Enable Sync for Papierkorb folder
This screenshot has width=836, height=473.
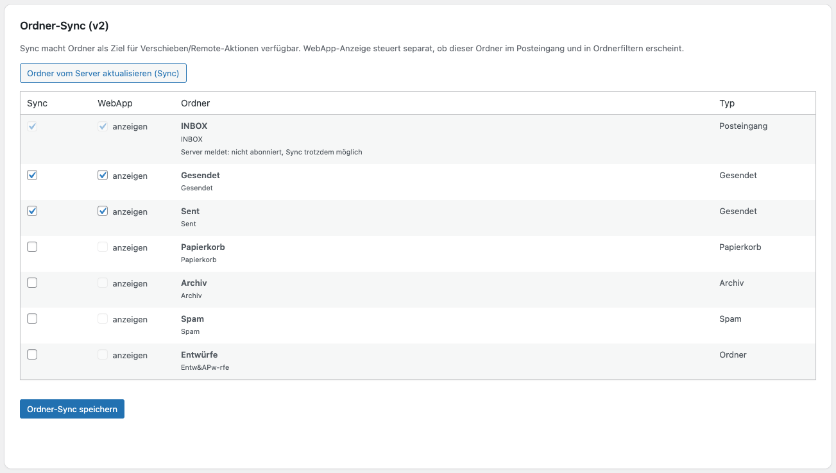click(x=32, y=247)
